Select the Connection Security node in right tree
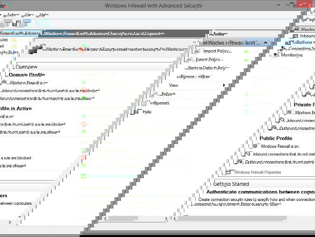The height and width of the screenshot is (237, 315). tap(302, 49)
